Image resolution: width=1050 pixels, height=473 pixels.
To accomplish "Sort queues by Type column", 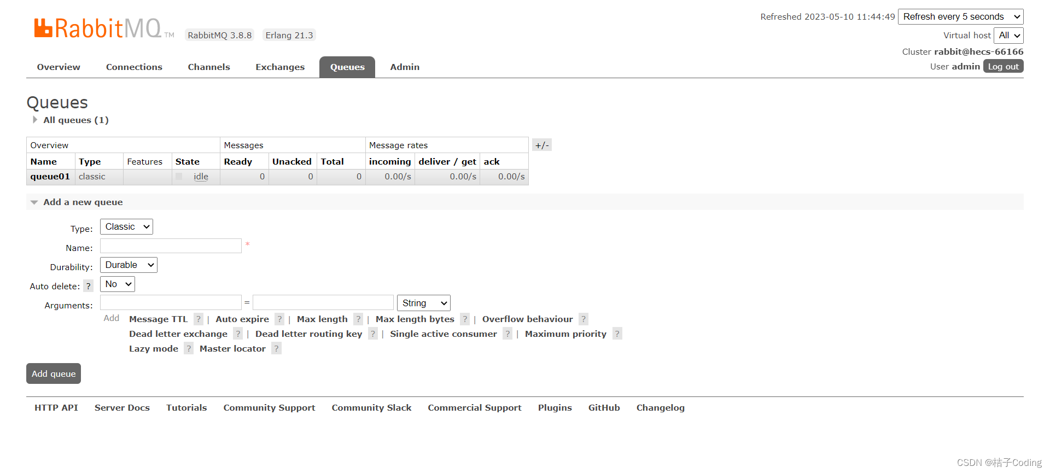I will [x=90, y=162].
